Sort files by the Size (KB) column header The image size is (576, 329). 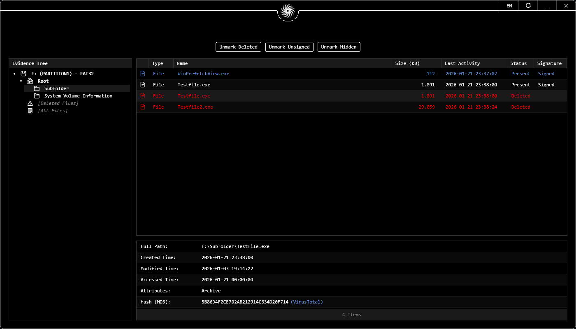407,63
